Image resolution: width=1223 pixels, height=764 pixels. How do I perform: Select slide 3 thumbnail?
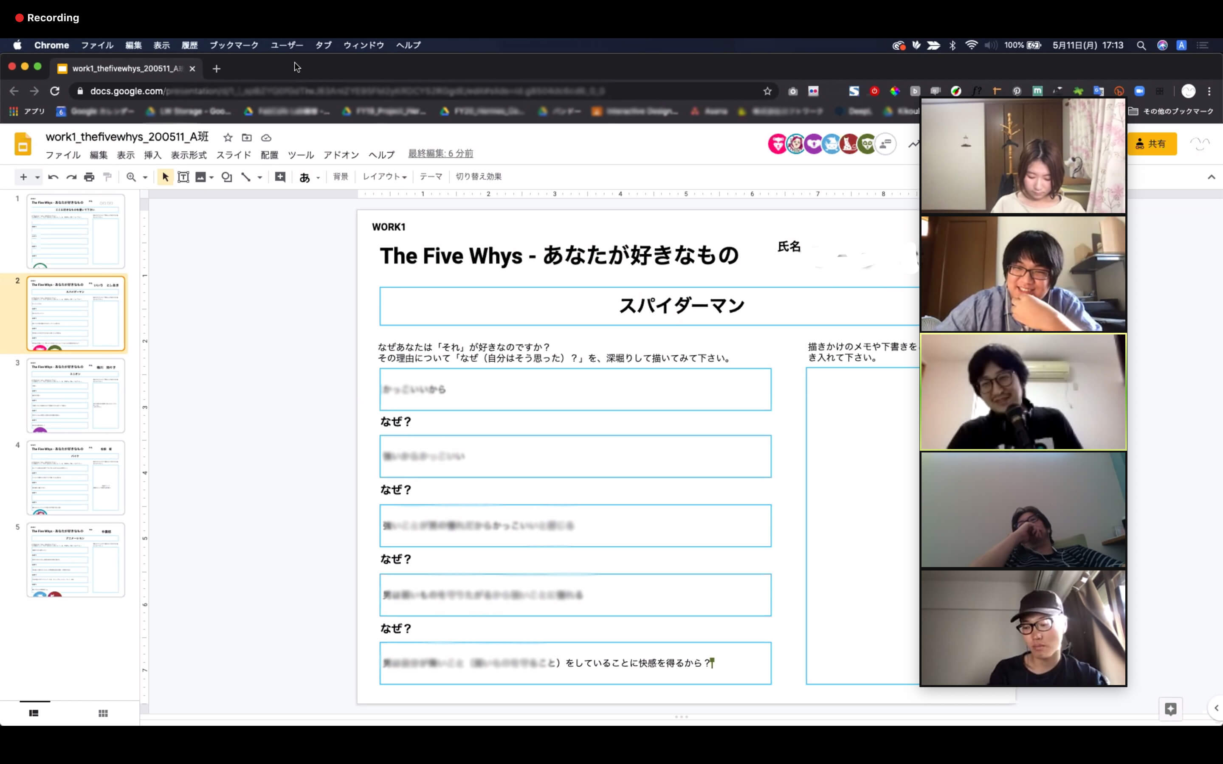[x=76, y=395]
